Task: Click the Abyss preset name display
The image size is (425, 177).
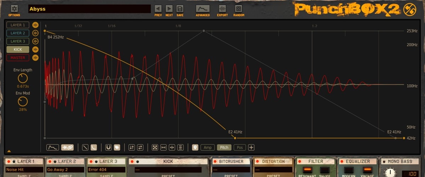Action: point(89,9)
